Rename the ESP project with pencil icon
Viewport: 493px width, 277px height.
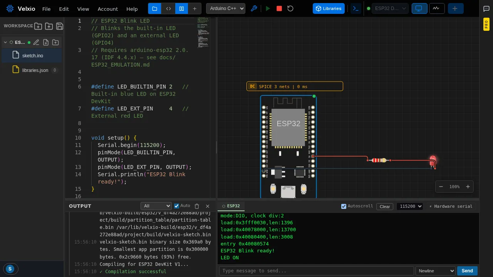click(x=36, y=42)
